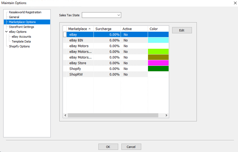Open the General options page
This screenshot has width=238, height=152.
tap(14, 17)
